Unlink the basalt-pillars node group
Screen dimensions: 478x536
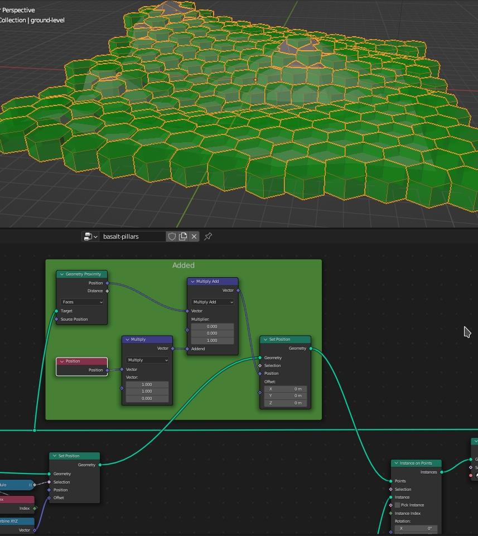[194, 236]
